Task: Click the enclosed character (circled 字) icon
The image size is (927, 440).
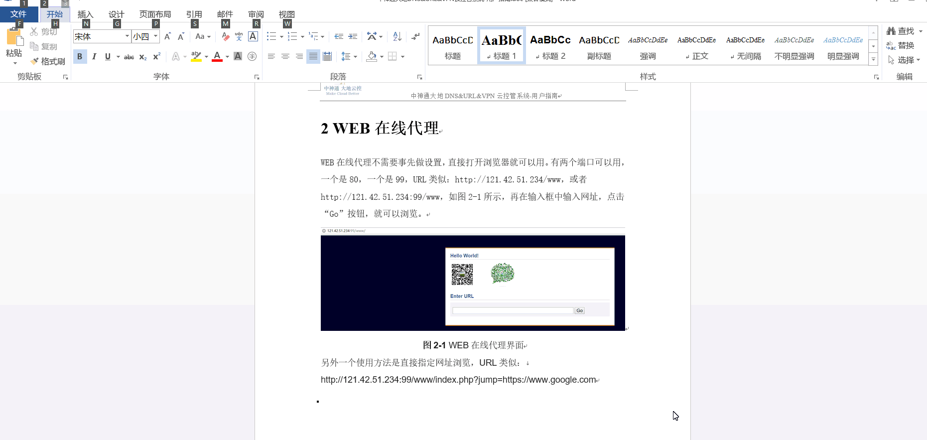Action: [x=252, y=56]
